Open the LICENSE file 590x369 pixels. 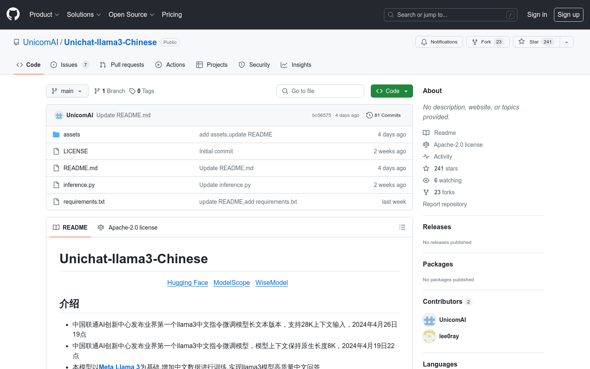tap(75, 151)
